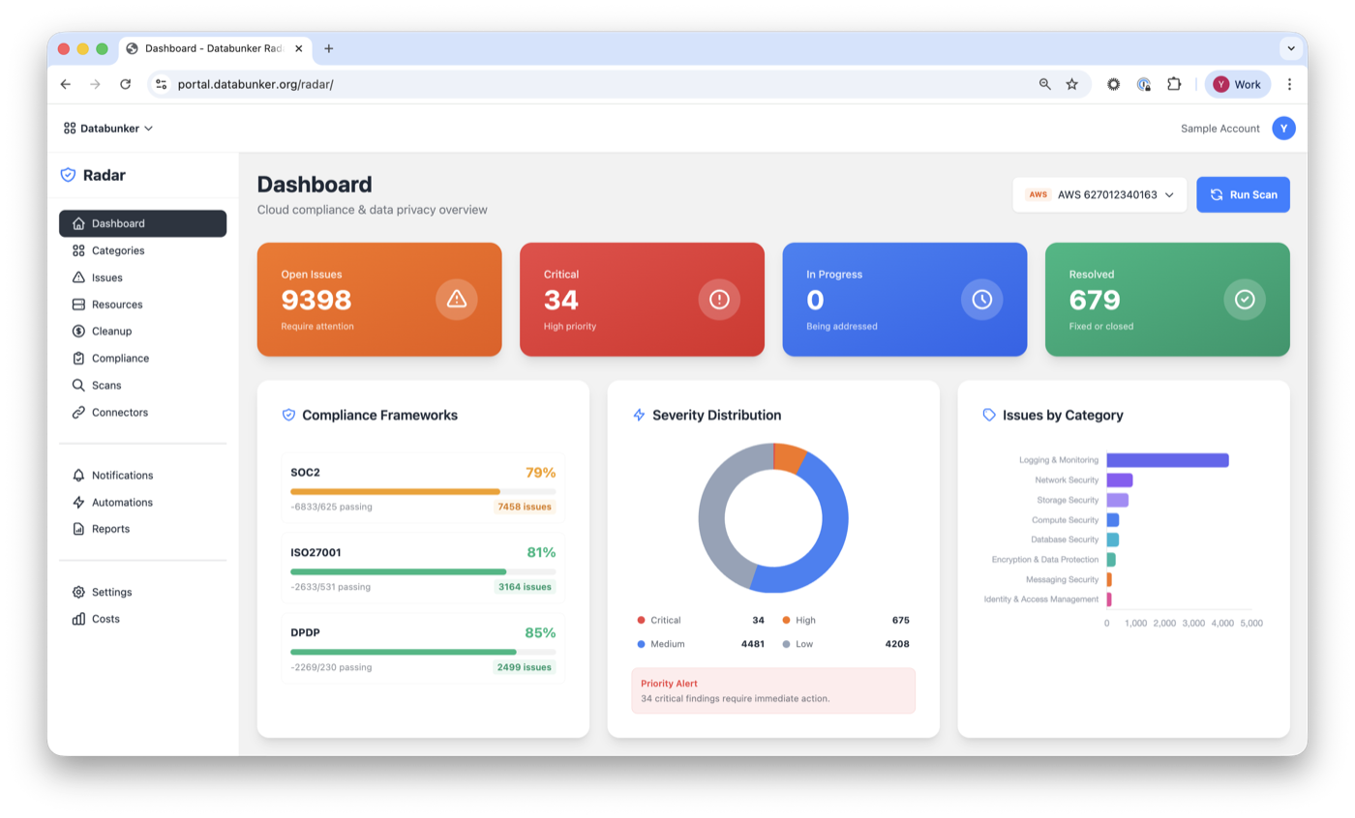The width and height of the screenshot is (1355, 818).
Task: Open Notifications from the bell icon
Action: (x=78, y=475)
